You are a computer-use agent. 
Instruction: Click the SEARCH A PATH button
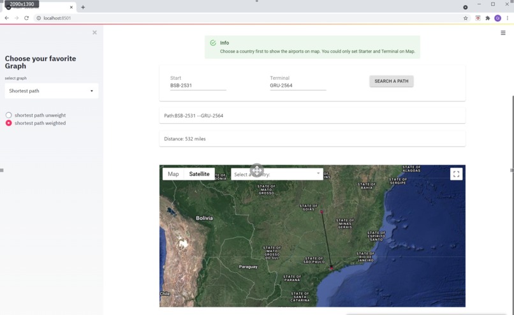coord(392,81)
